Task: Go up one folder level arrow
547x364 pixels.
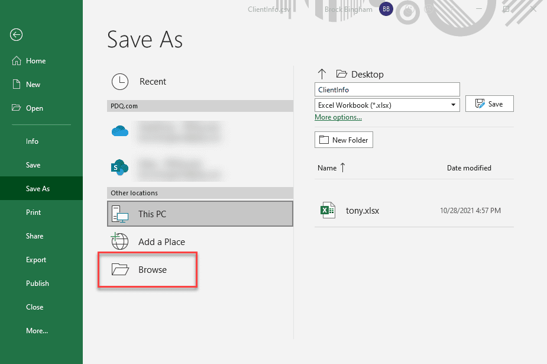Action: [322, 74]
